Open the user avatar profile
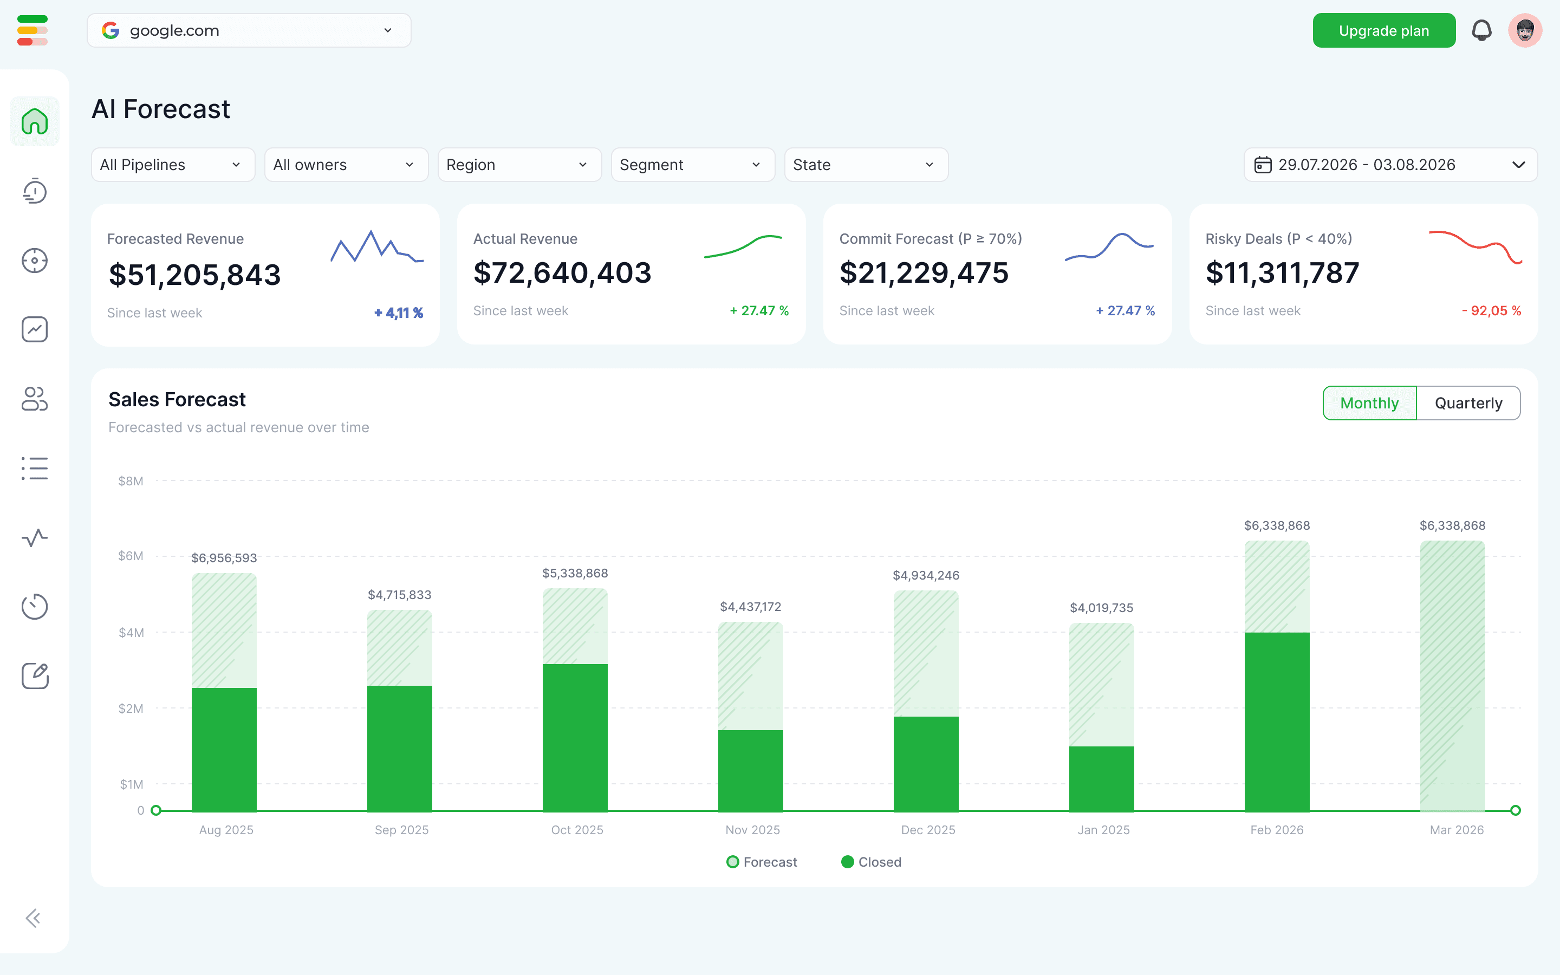The width and height of the screenshot is (1560, 975). pyautogui.click(x=1525, y=30)
